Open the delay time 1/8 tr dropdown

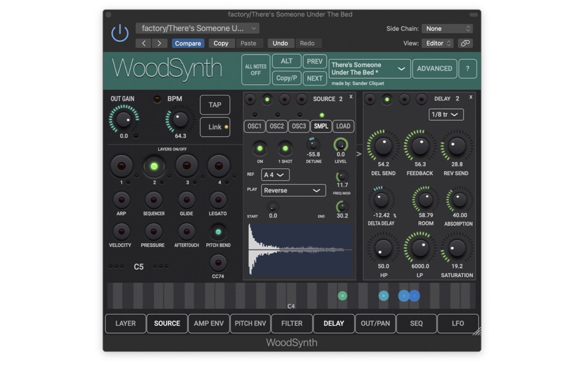click(x=447, y=114)
